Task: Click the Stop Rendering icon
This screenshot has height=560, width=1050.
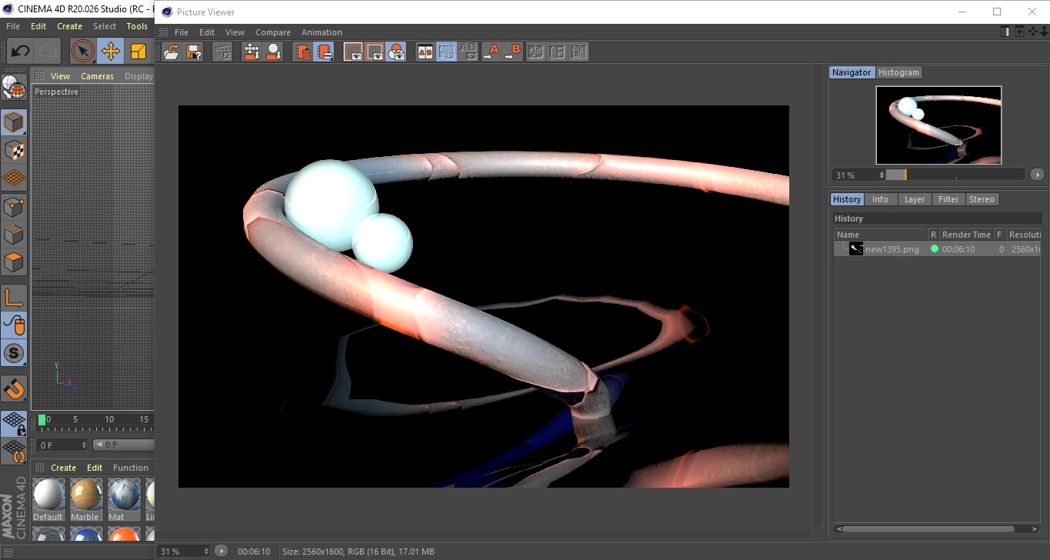Action: [x=222, y=52]
